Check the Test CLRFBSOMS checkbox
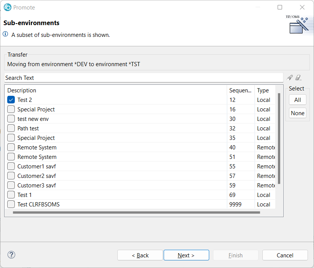The height and width of the screenshot is (268, 314). [11, 205]
